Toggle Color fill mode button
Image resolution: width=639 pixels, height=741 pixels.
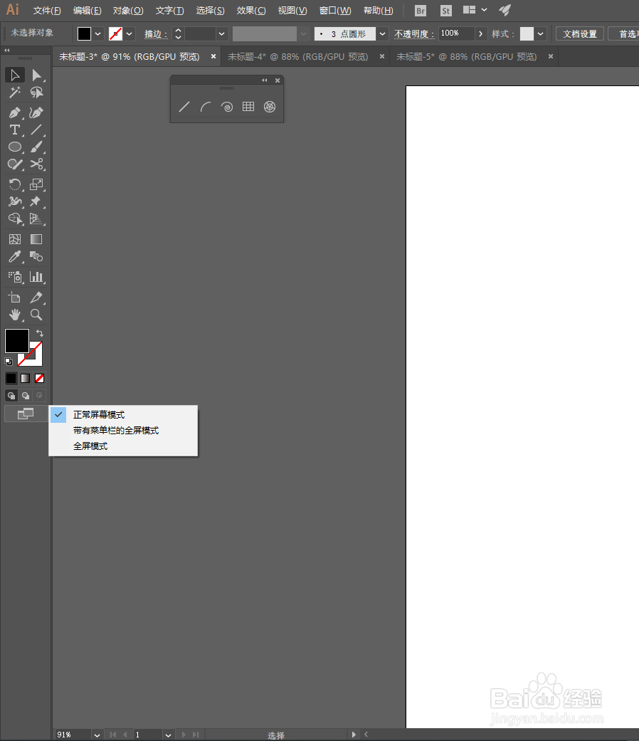[x=11, y=378]
